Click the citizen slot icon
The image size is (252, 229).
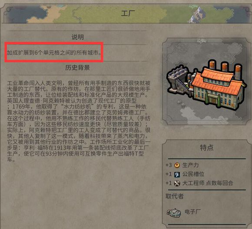tap(177, 174)
